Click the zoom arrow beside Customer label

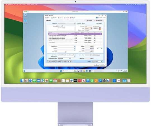click(x=57, y=23)
